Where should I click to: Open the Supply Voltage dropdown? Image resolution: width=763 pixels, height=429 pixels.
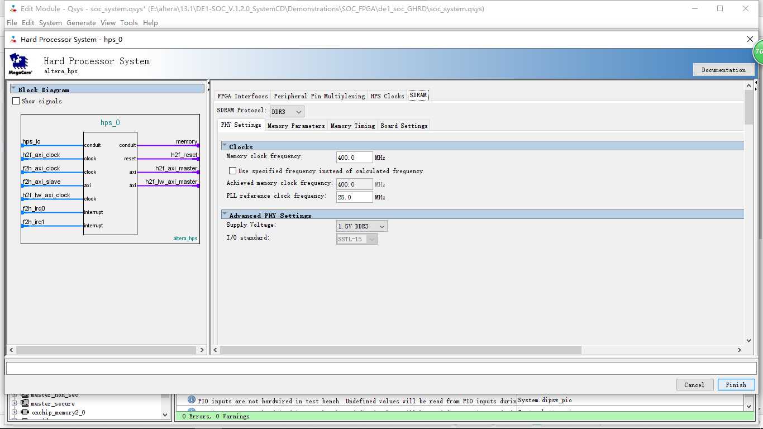click(x=361, y=226)
